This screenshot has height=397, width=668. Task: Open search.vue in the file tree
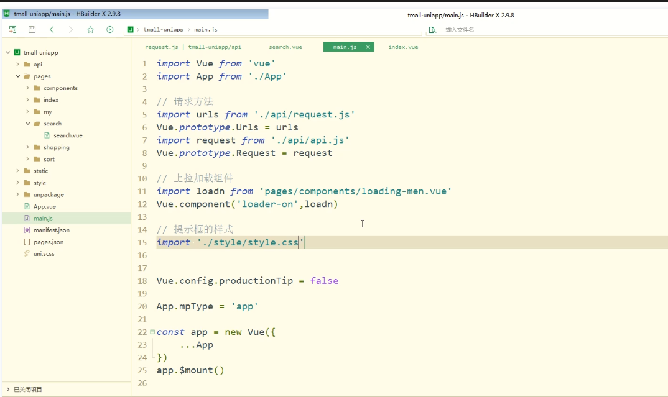click(68, 135)
